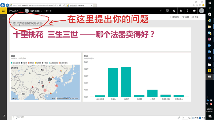The width and height of the screenshot is (214, 120).
Task: Click the large gray pie bubble on the map
Action: (50, 79)
